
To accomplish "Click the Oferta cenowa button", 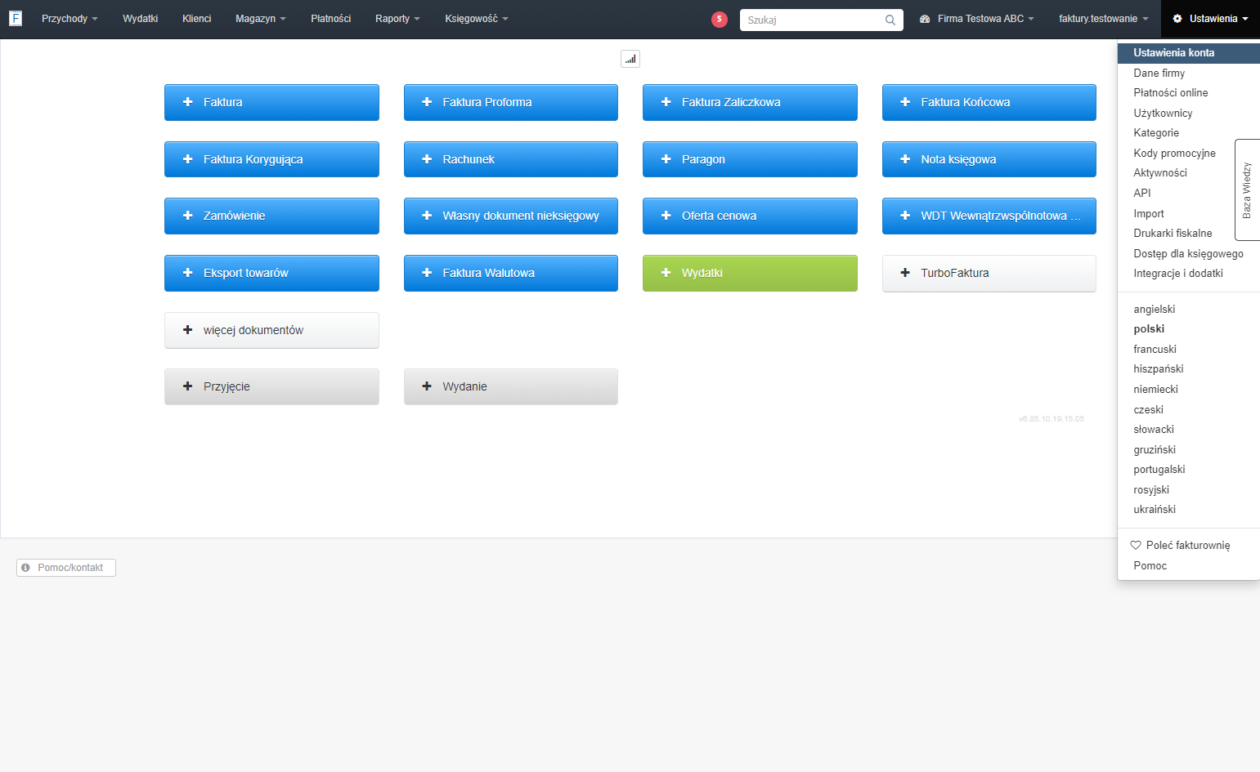I will [x=750, y=216].
